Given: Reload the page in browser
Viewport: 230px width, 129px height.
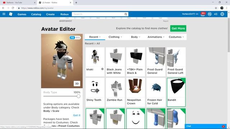Looking at the screenshot, I should click(x=13, y=8).
